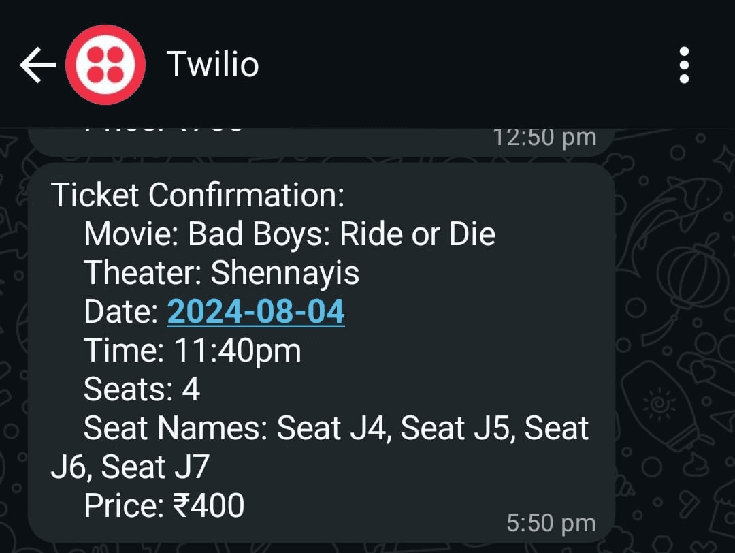
Task: Open the 2024-08-04 date link
Action: (256, 311)
